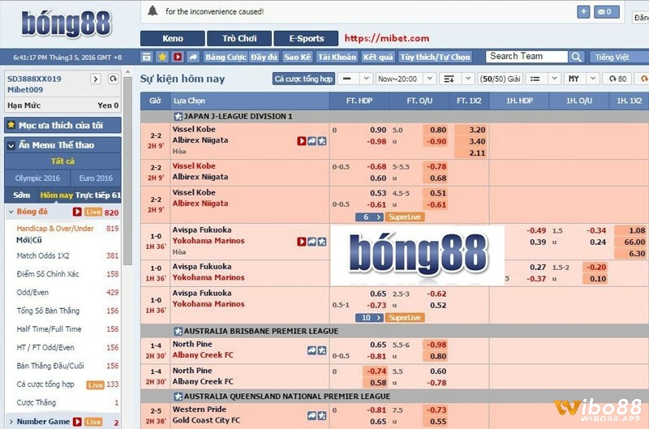This screenshot has width=649, height=429.
Task: Expand the Number Game section
Action: point(11,422)
